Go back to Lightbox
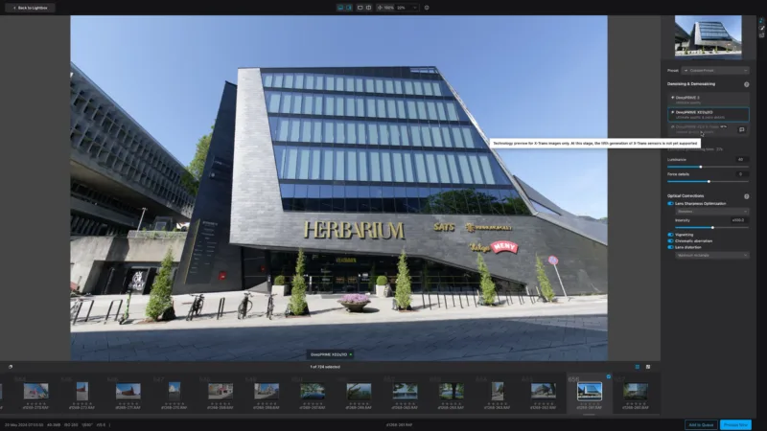 30,8
